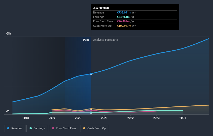The width and height of the screenshot is (213, 136).
Task: Toggle the Free Cash Flow legend button
Action: (x=64, y=128)
